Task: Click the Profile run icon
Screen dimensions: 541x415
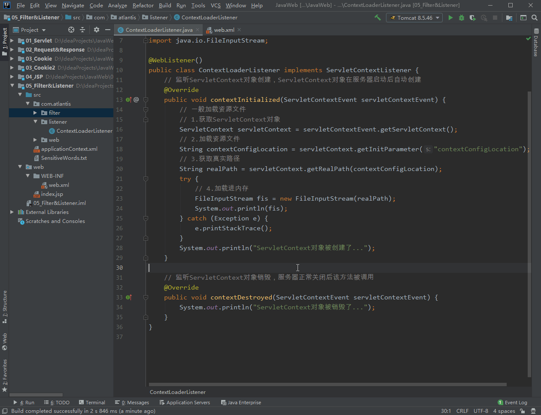Action: (484, 18)
